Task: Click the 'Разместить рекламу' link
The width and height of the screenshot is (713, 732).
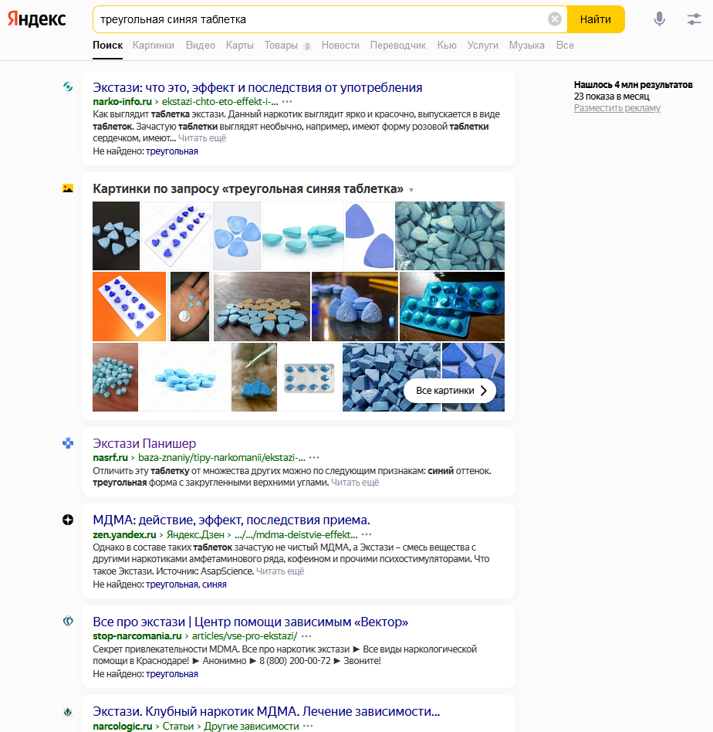Action: click(x=617, y=108)
